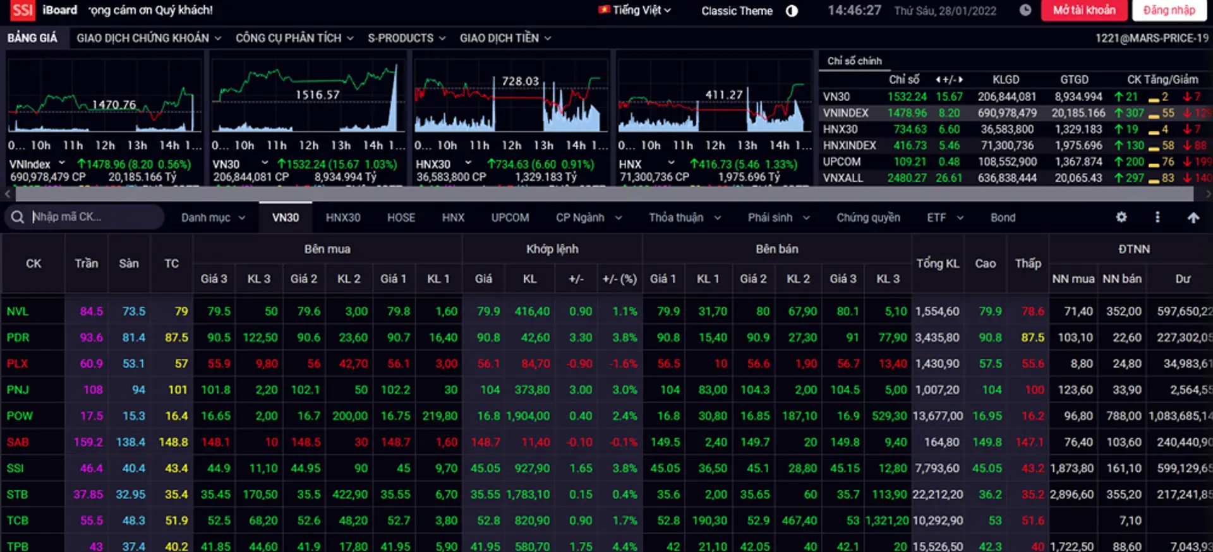Screen dimensions: 1213x552
Task: Open Thỏa thuận dropdown
Action: 685,218
